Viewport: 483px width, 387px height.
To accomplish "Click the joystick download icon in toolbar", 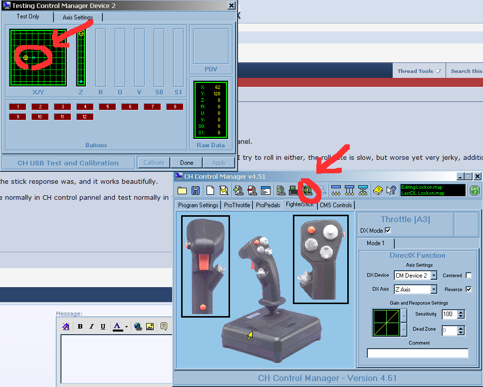I will (x=280, y=191).
